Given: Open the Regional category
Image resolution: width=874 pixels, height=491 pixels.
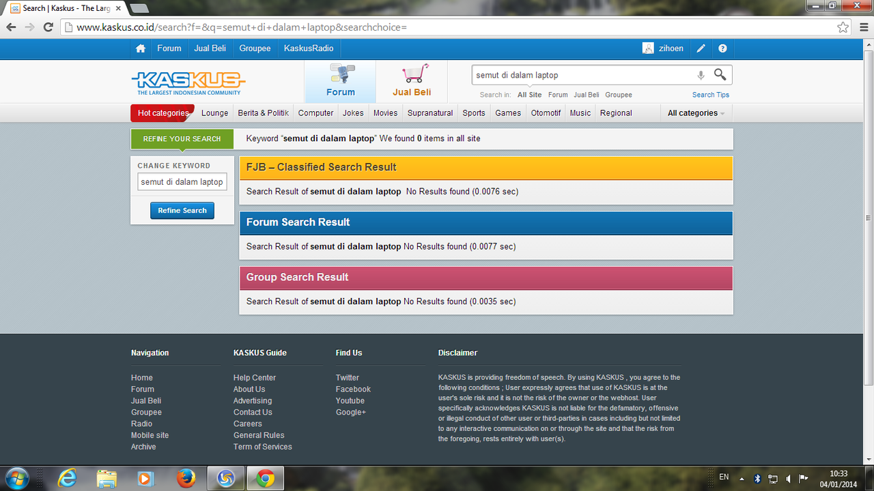Looking at the screenshot, I should coord(616,113).
